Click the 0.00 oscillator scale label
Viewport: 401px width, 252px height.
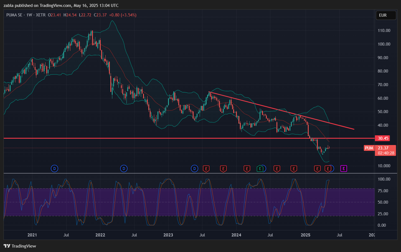[x=382, y=225]
